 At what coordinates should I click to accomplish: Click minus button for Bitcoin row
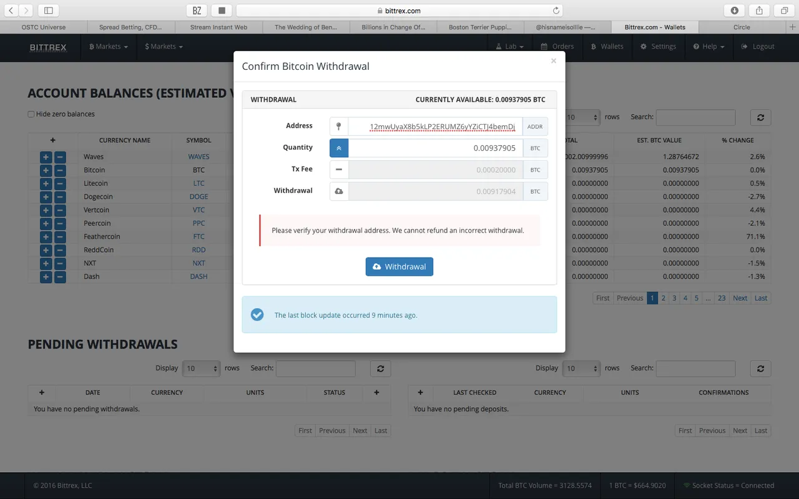60,170
